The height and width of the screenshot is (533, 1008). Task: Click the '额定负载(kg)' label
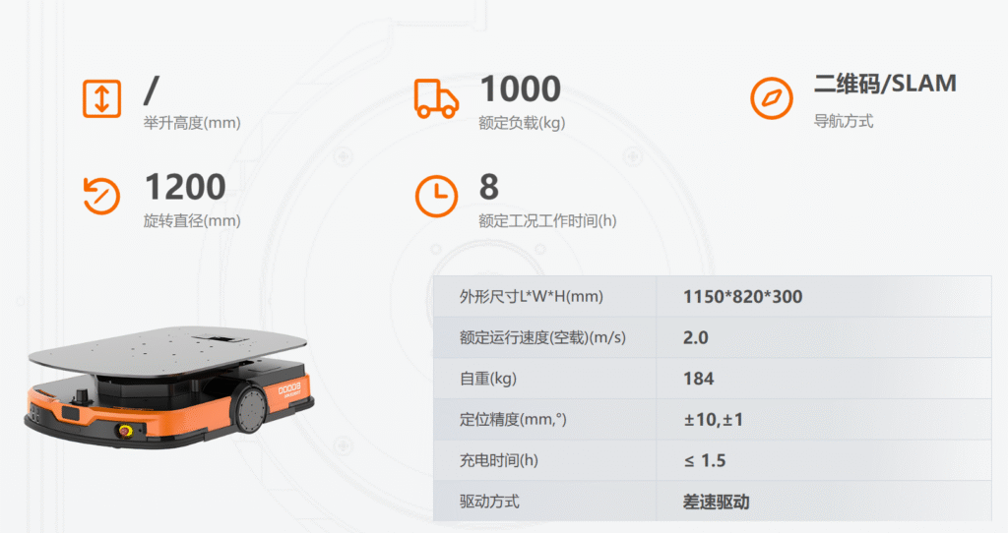522,123
